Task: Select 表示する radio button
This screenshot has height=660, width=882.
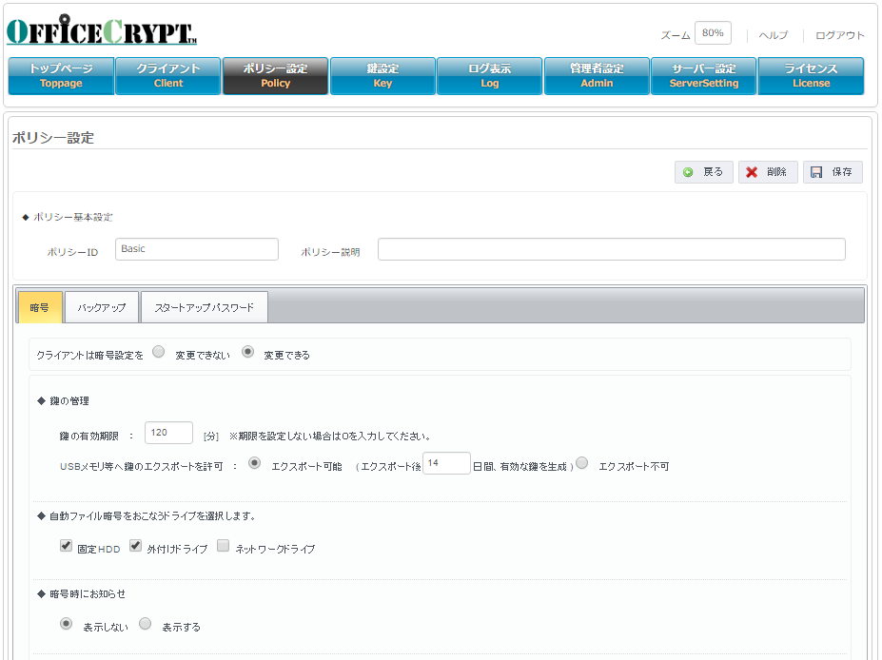Action: click(x=146, y=624)
